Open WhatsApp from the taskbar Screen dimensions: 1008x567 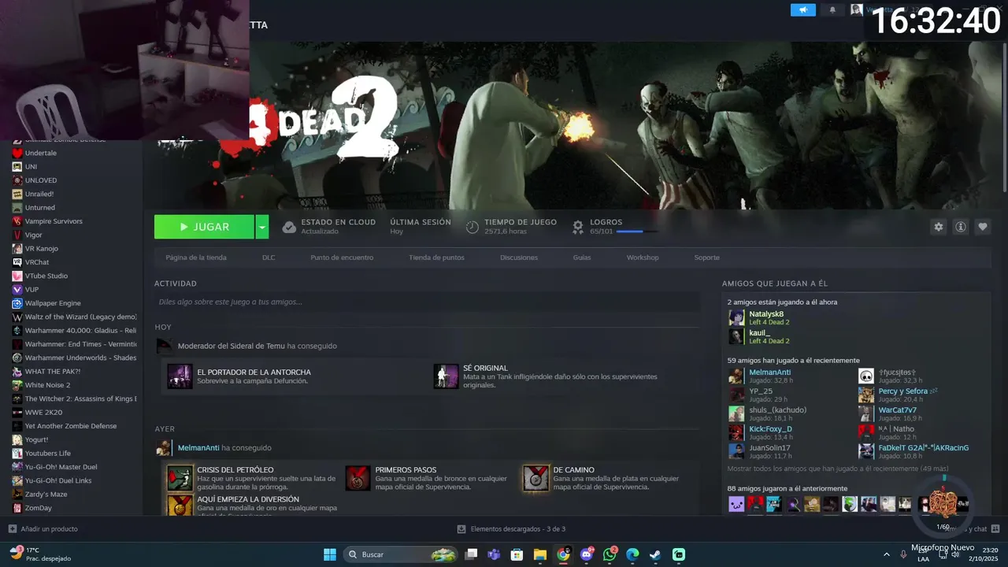[x=610, y=554]
